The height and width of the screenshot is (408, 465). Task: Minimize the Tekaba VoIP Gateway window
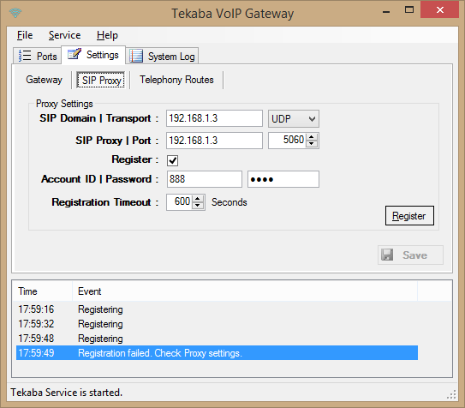coord(386,12)
